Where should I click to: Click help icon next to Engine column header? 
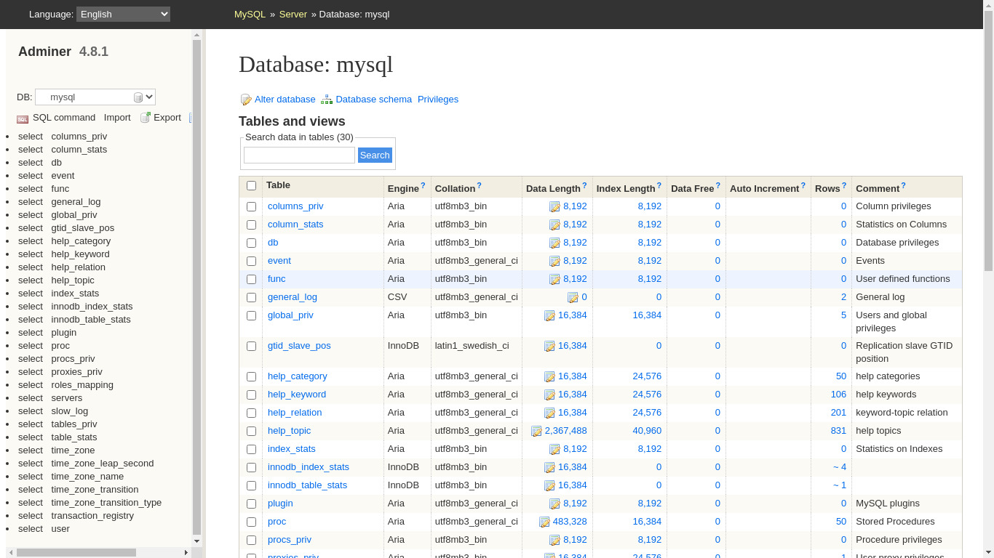[x=423, y=186]
